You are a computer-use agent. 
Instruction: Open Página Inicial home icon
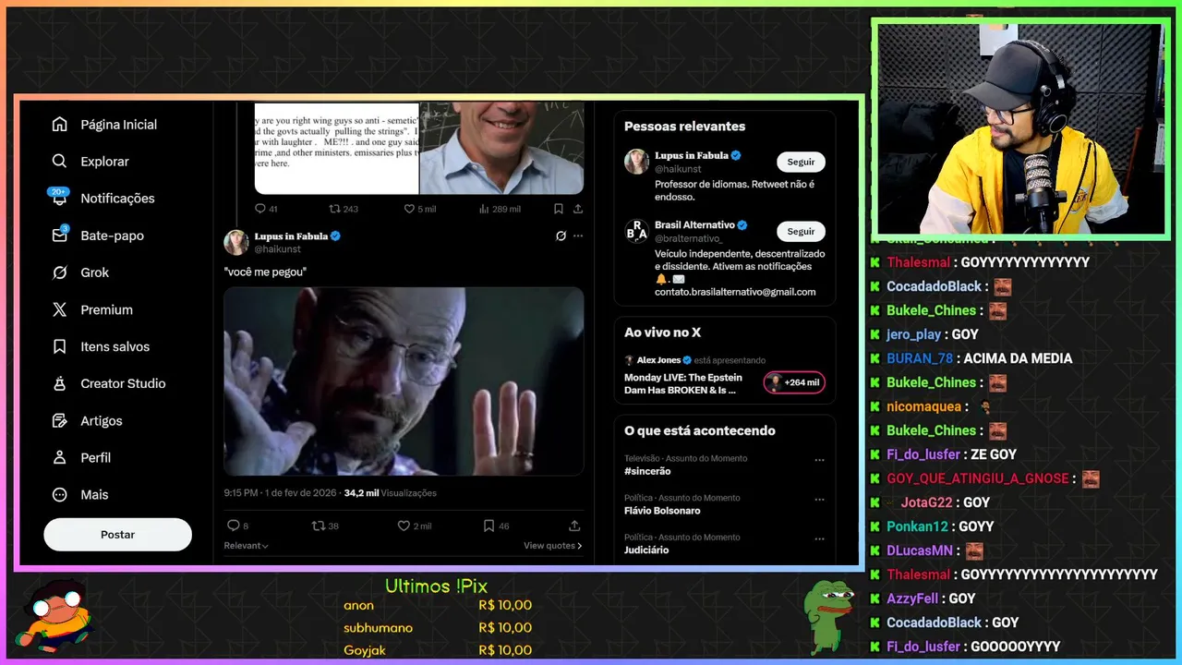click(x=60, y=125)
